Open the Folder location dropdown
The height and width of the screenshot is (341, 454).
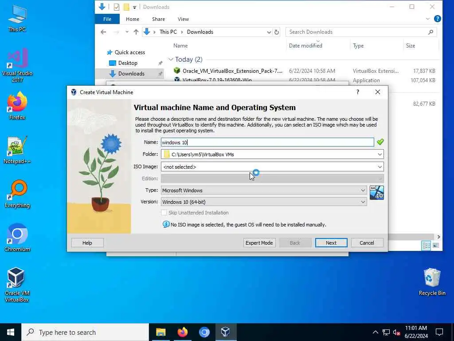point(380,154)
